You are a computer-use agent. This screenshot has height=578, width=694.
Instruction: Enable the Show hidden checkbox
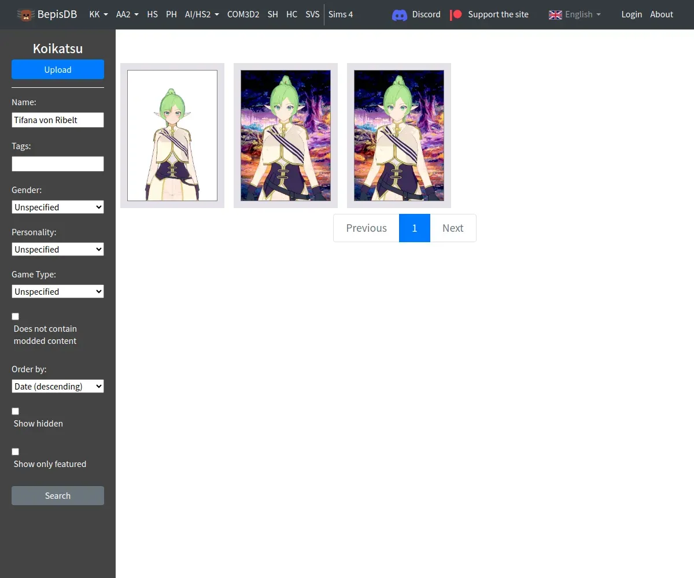16,411
